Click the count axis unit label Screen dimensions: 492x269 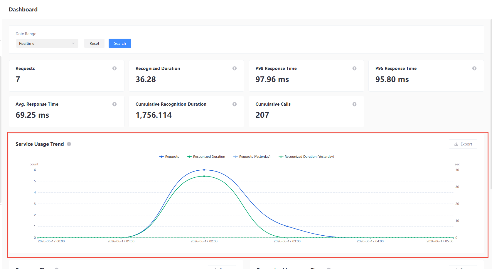[34, 164]
